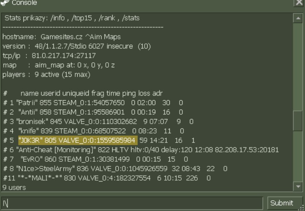Click the scrollbar down arrow
This screenshot has width=305, height=211.
(299, 186)
